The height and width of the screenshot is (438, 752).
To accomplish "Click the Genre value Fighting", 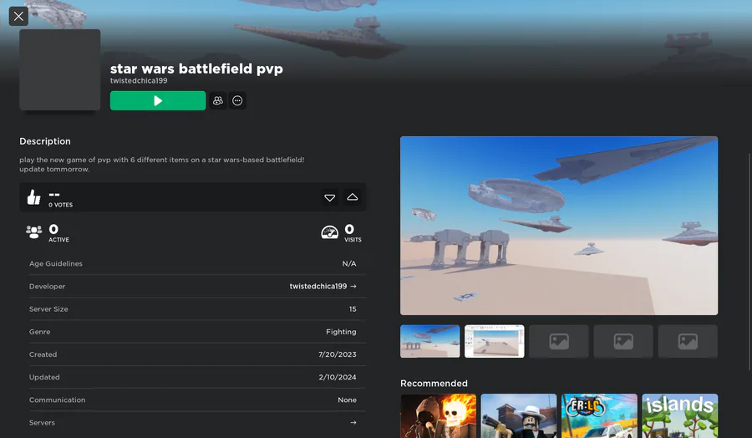I will point(341,332).
